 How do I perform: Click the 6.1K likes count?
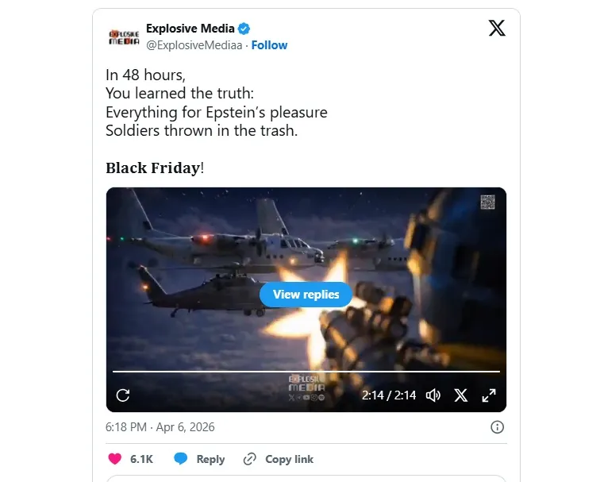[x=141, y=459]
